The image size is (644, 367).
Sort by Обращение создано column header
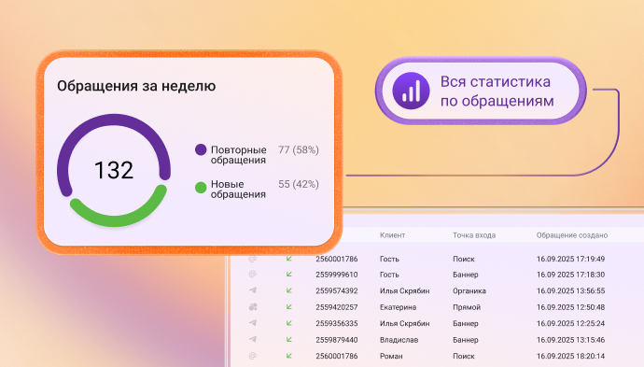(572, 235)
